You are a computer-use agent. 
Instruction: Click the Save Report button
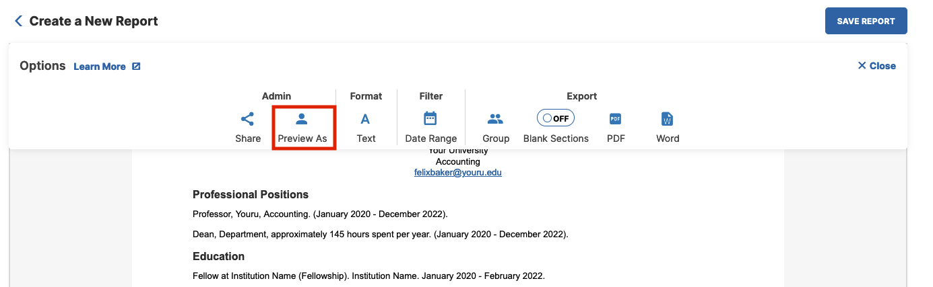coord(866,21)
